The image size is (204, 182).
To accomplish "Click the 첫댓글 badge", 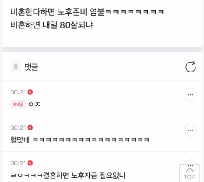I will 18,105.
